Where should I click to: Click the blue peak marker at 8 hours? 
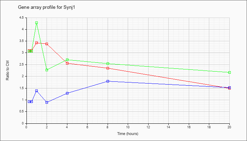coord(108,81)
